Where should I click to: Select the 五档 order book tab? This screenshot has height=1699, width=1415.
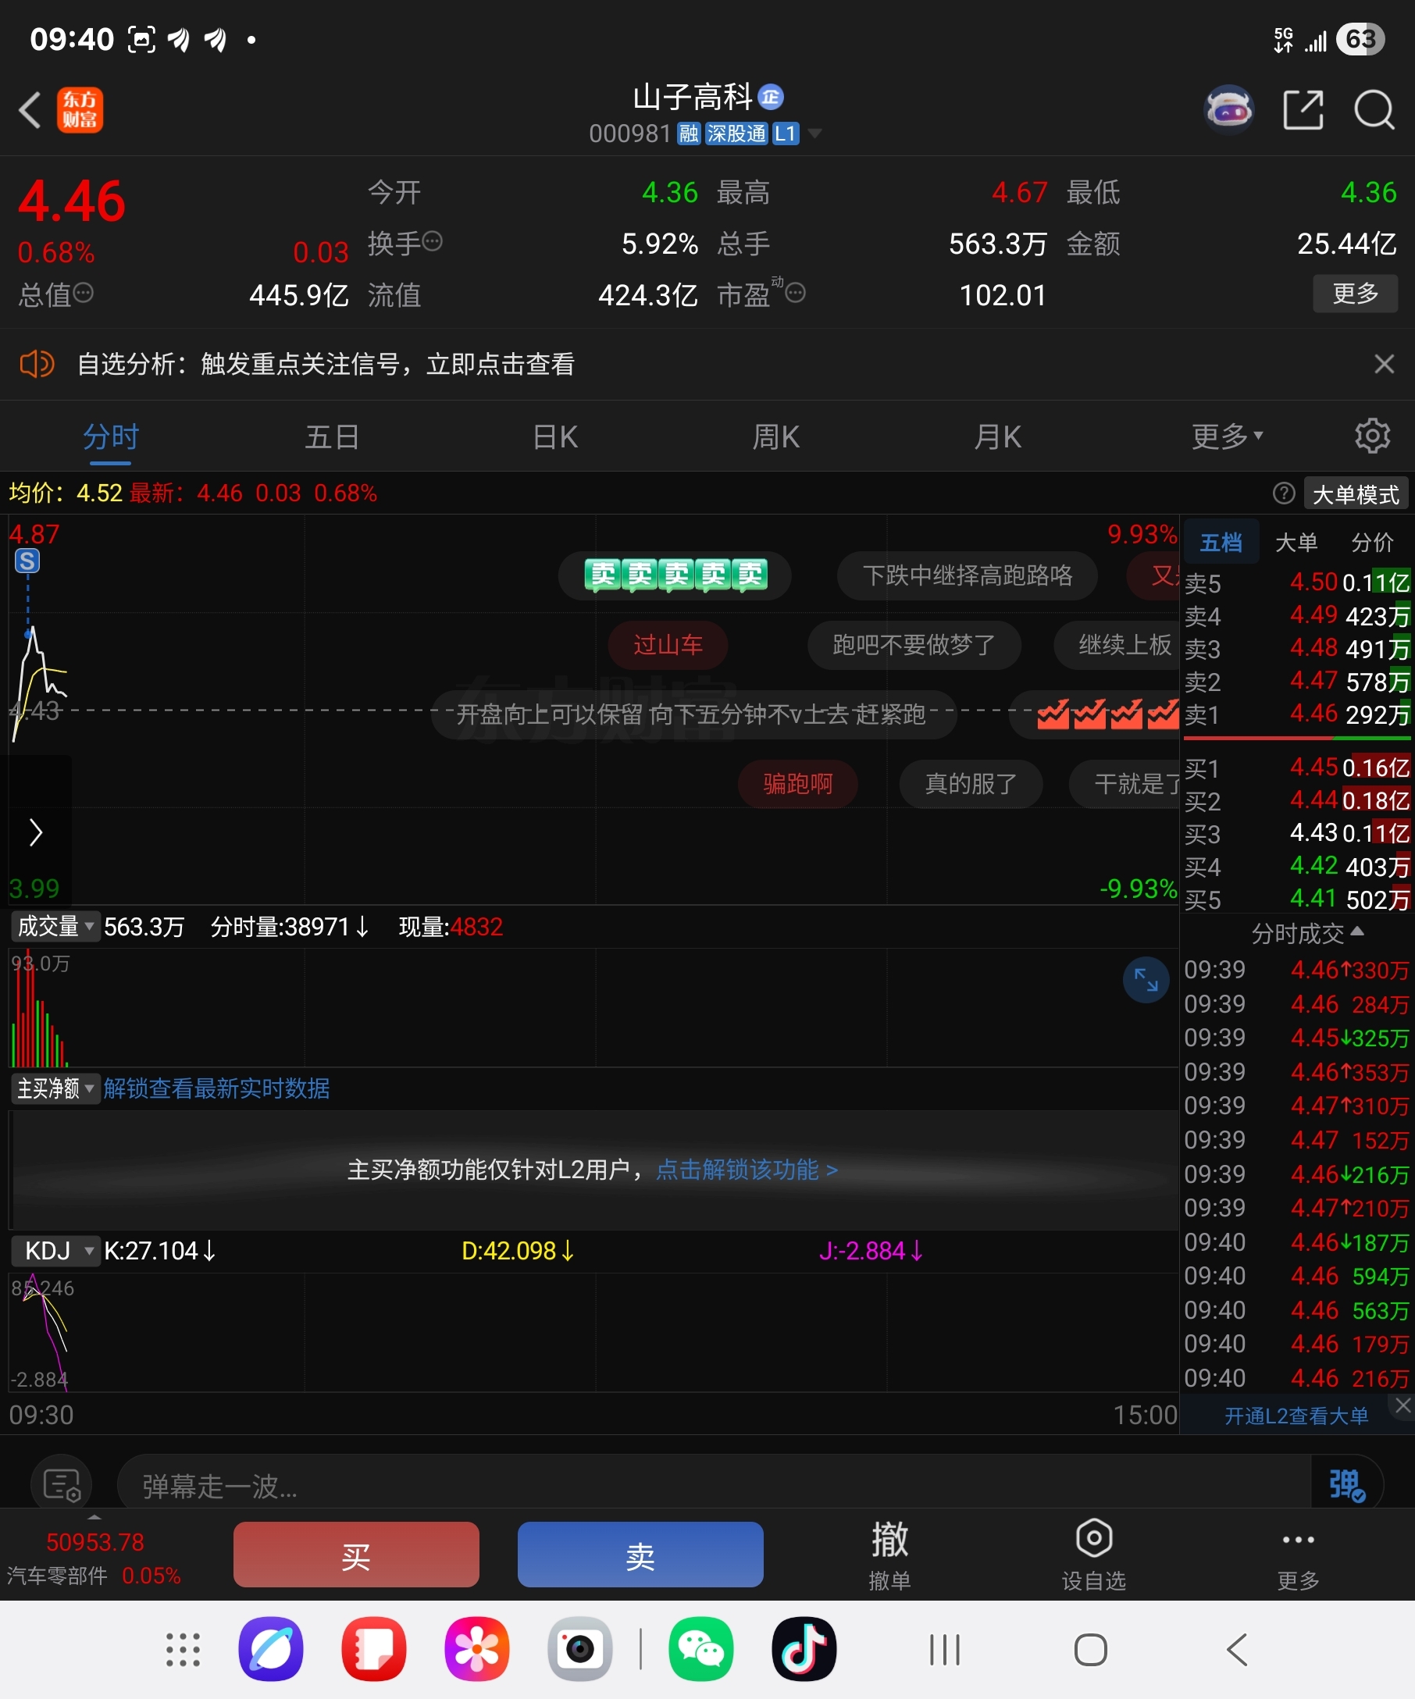tap(1221, 541)
